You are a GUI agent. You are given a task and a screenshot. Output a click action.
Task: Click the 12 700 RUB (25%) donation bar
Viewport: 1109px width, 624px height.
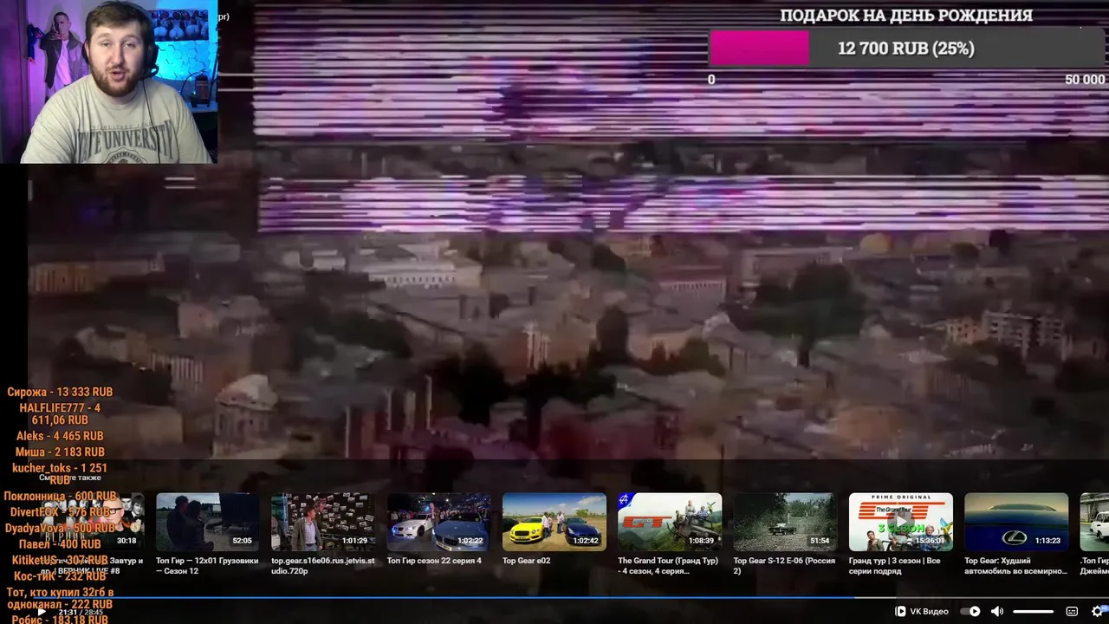tap(906, 49)
